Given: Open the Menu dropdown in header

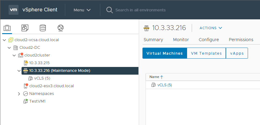Looking at the screenshot, I should (x=82, y=10).
